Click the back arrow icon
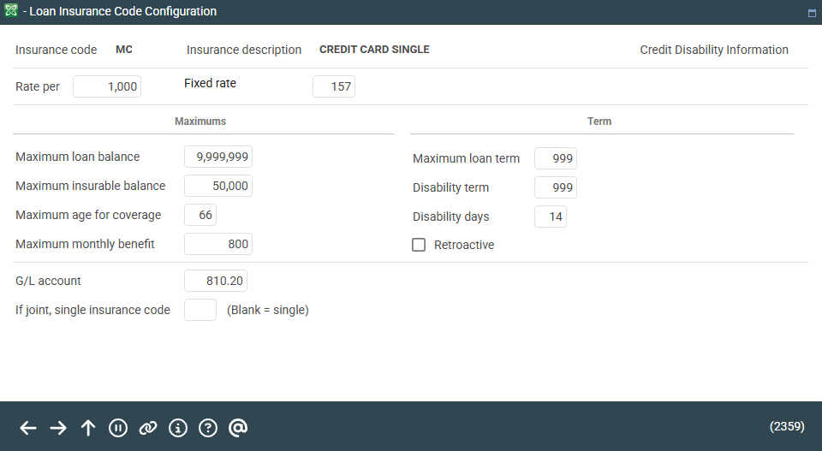This screenshot has height=451, width=822. (28, 428)
